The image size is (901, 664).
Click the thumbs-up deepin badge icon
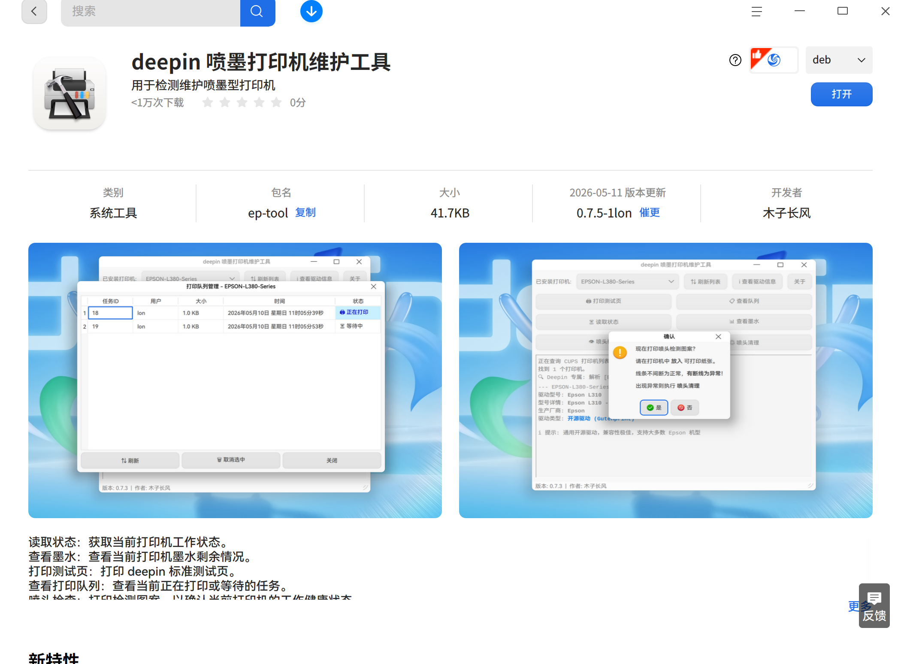click(x=774, y=60)
